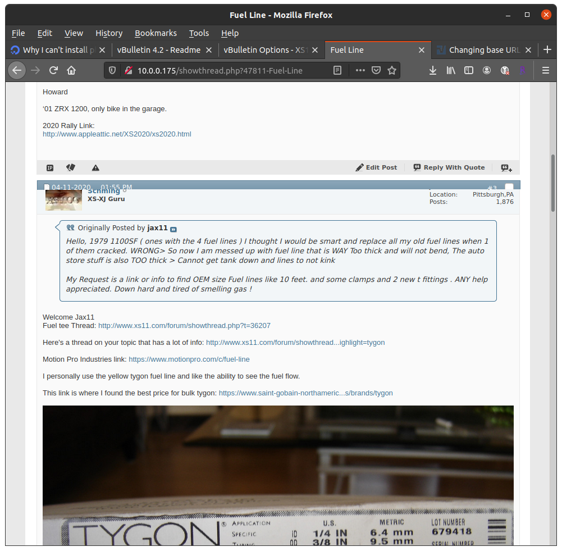Open the Firefox hamburger application menu
The image size is (562, 551).
[x=545, y=70]
